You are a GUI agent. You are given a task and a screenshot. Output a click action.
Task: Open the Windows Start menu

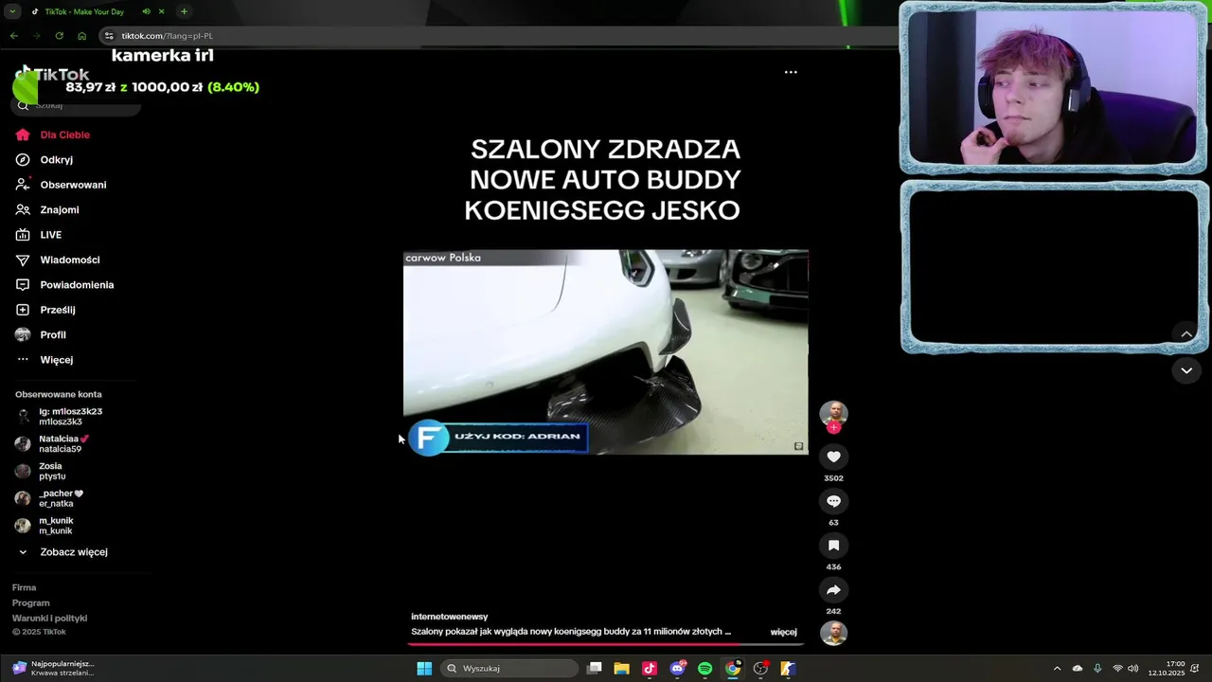[x=424, y=669]
